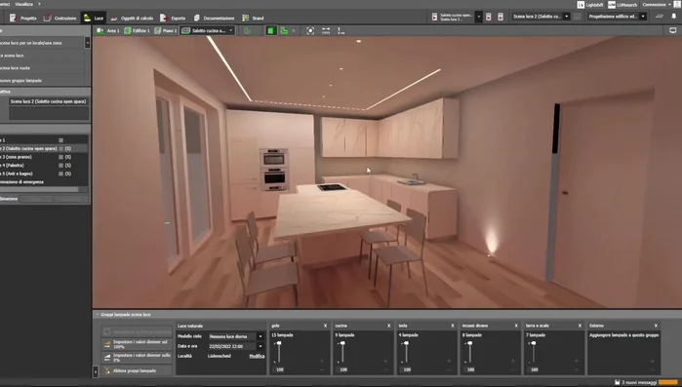Image resolution: width=682 pixels, height=387 pixels.
Task: Click the Scena luce 2 name field
Action: [x=49, y=101]
